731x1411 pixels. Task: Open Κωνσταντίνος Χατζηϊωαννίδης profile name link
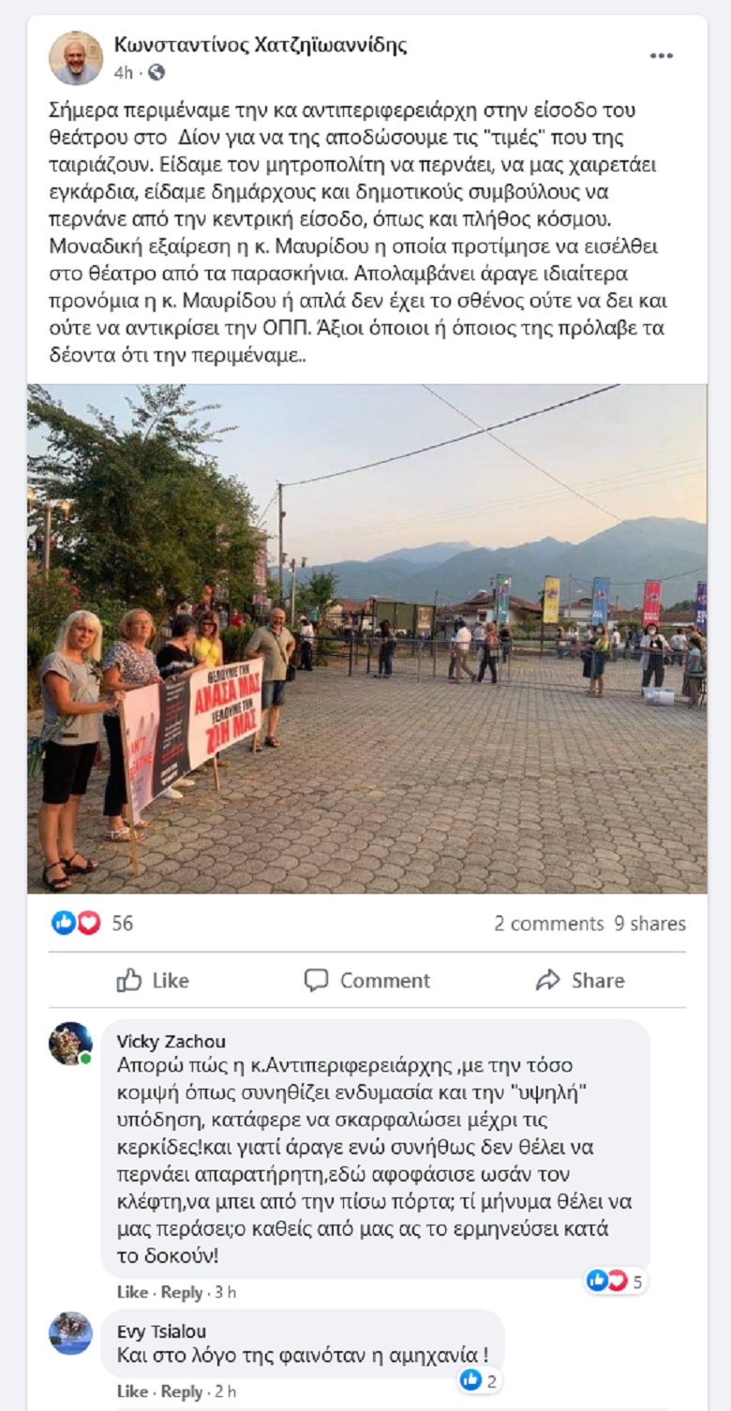(x=261, y=44)
